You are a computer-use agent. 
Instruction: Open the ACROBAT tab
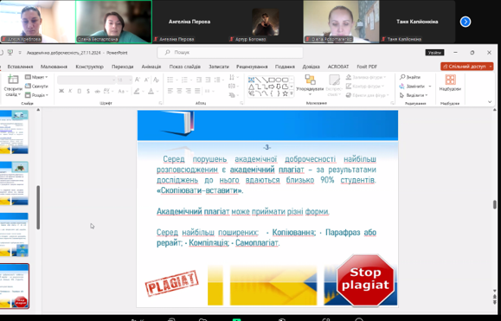(x=338, y=67)
